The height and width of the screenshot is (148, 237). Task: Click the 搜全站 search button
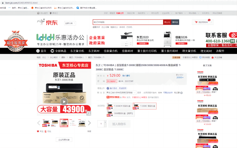point(167,22)
